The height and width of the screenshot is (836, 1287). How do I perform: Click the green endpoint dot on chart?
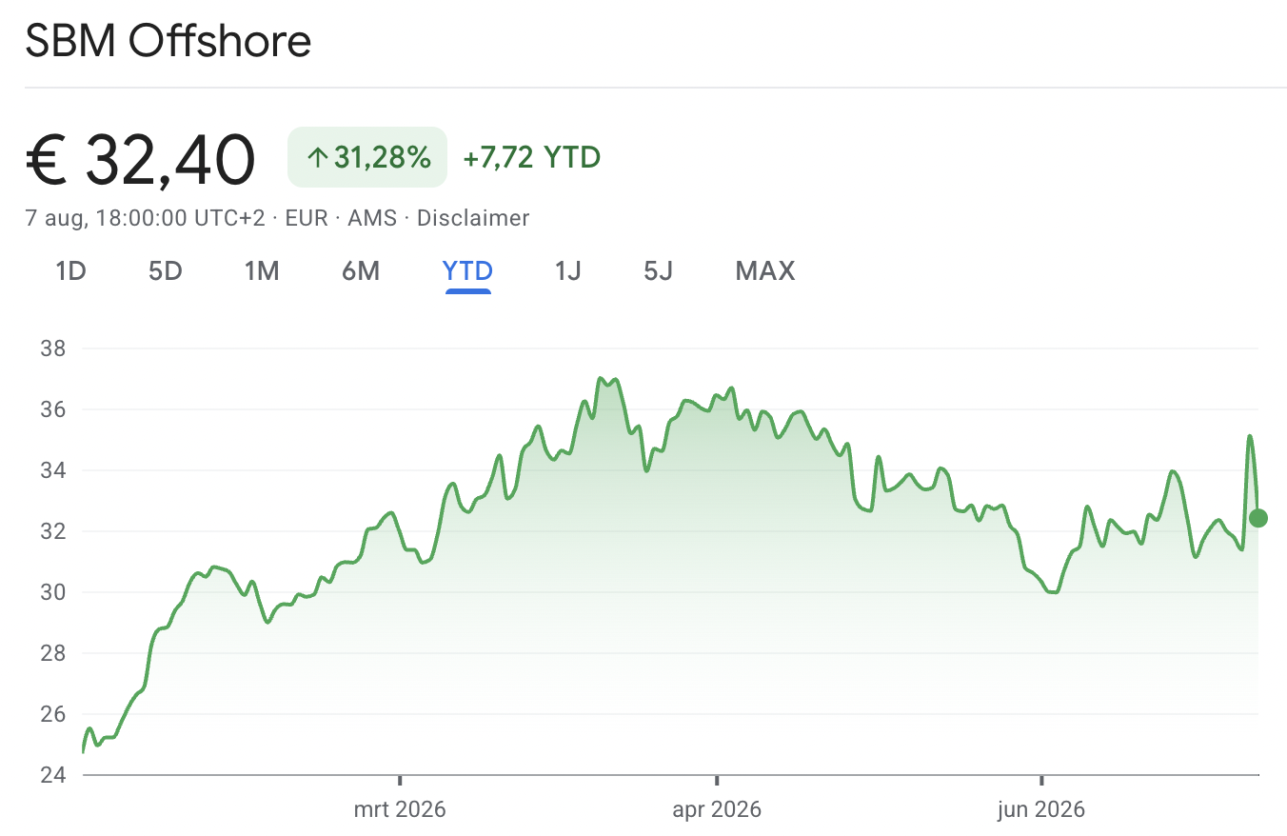(1257, 518)
